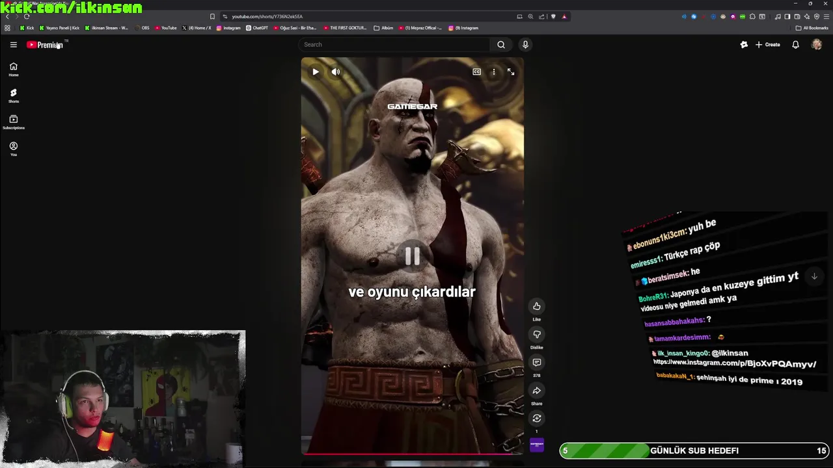Image resolution: width=833 pixels, height=468 pixels.
Task: Click the pause overlay in the video
Action: [413, 256]
